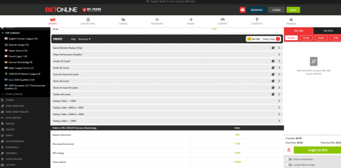This screenshot has height=168, width=341.
Task: Expand Game Markets (Parlays Only) chevron
Action: (x=279, y=48)
